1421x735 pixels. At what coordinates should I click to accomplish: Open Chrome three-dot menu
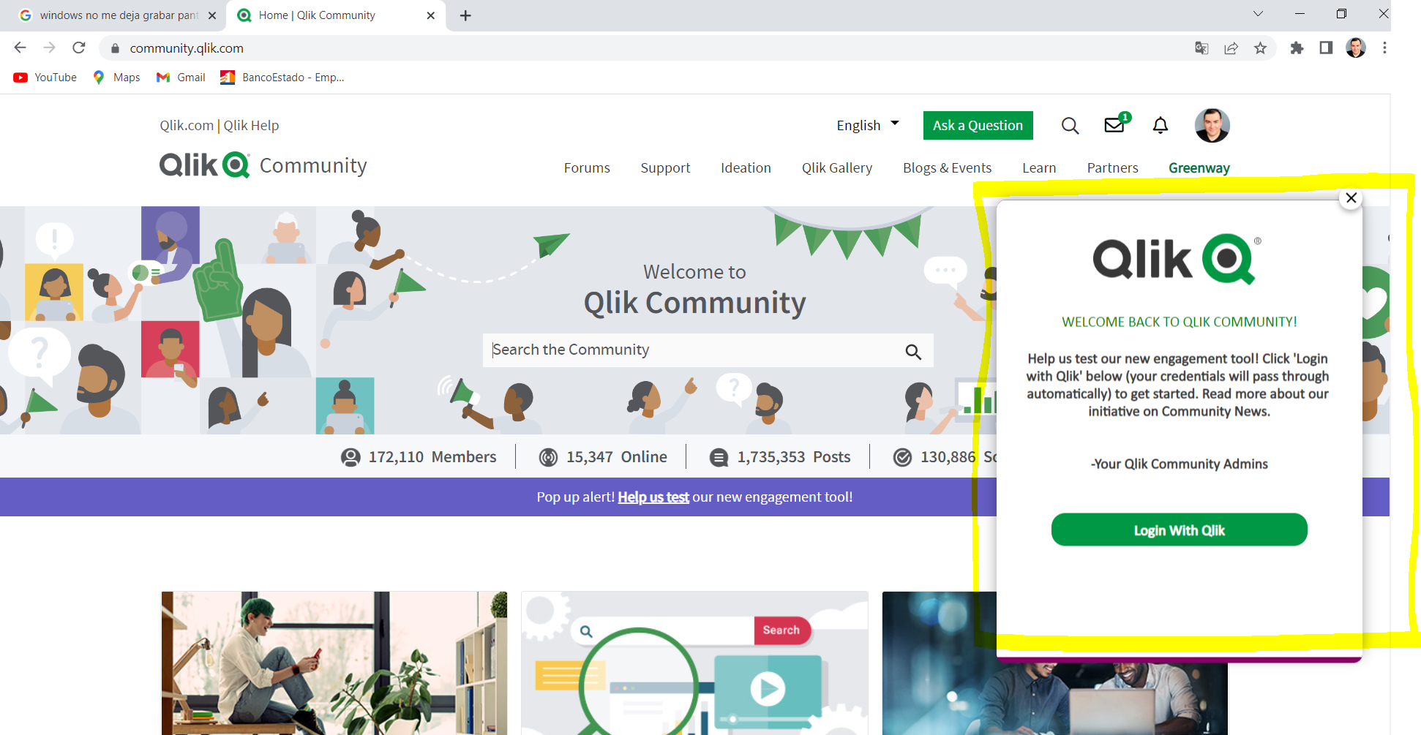pyautogui.click(x=1384, y=48)
